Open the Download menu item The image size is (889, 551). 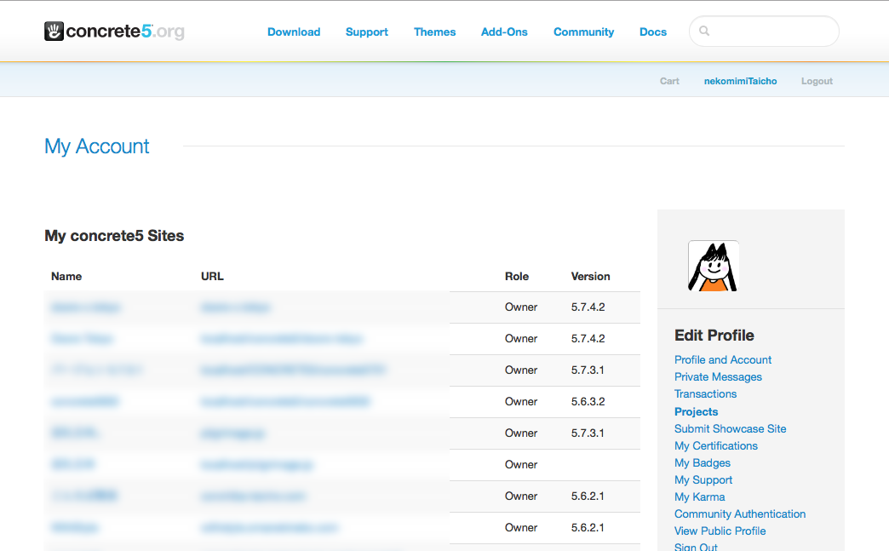(x=294, y=32)
